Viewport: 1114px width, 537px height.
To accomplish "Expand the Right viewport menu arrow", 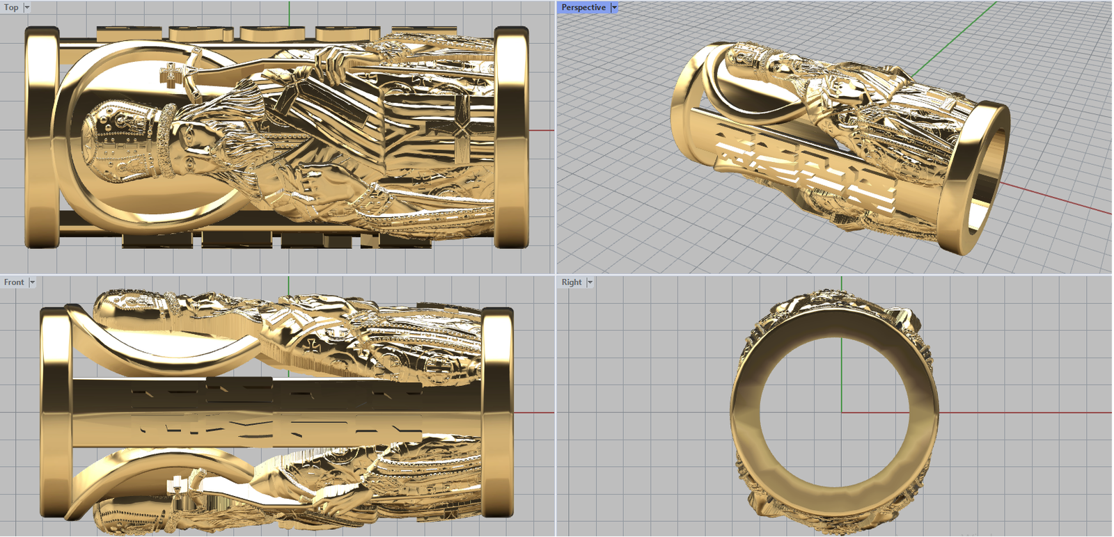I will pos(590,282).
